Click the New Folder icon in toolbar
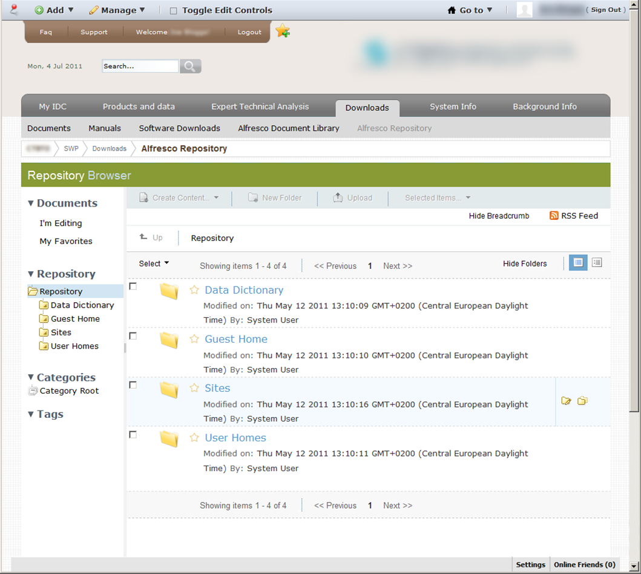Screen dimensions: 641x574 253,198
